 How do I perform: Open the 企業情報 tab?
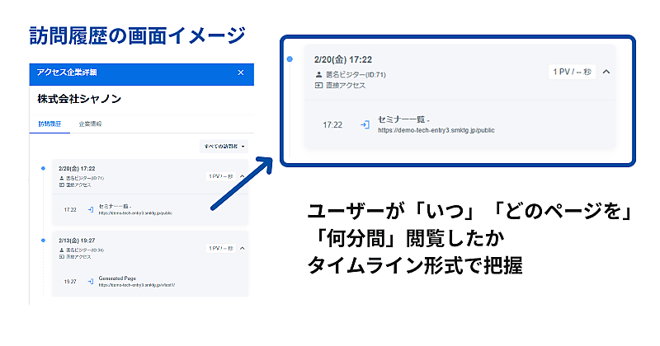tap(90, 124)
